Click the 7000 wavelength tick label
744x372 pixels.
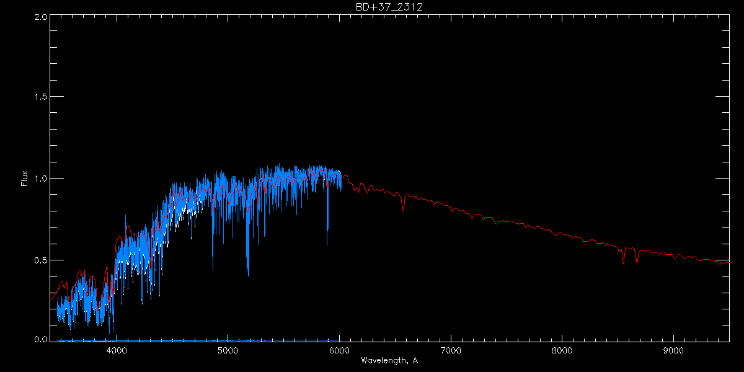(x=451, y=350)
